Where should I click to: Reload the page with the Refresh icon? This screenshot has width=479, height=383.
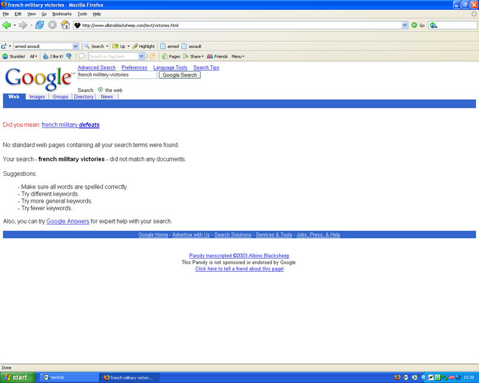40,25
